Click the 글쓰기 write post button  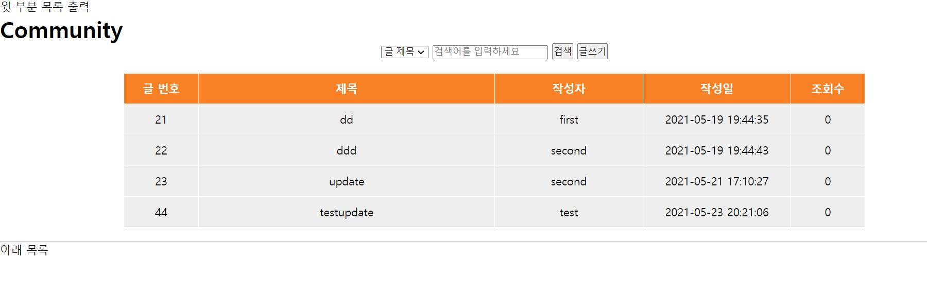[592, 51]
